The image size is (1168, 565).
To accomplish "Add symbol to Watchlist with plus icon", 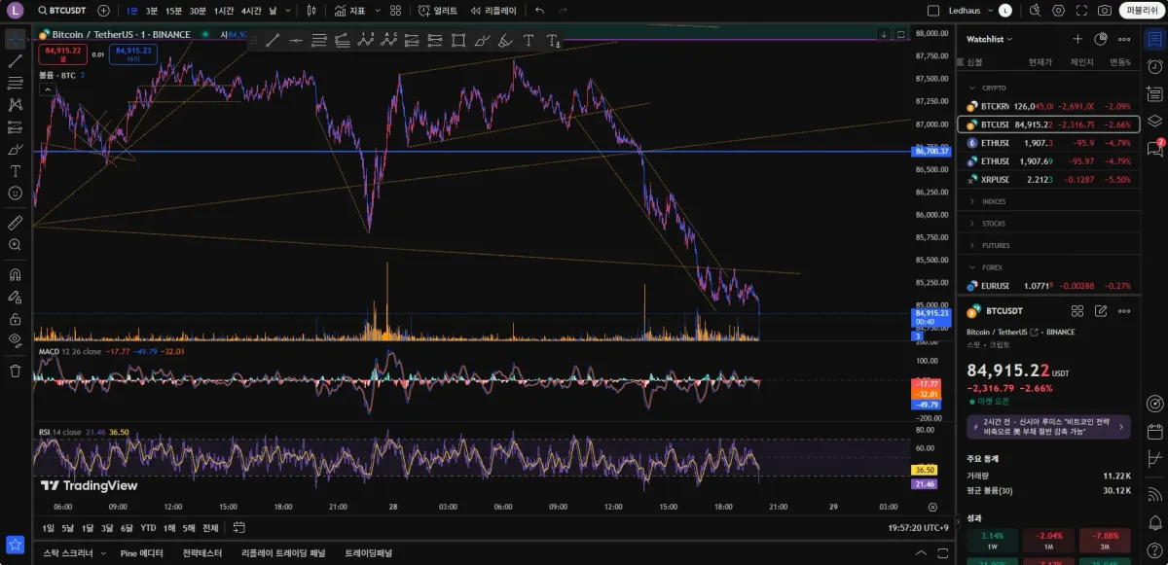I will point(1077,39).
